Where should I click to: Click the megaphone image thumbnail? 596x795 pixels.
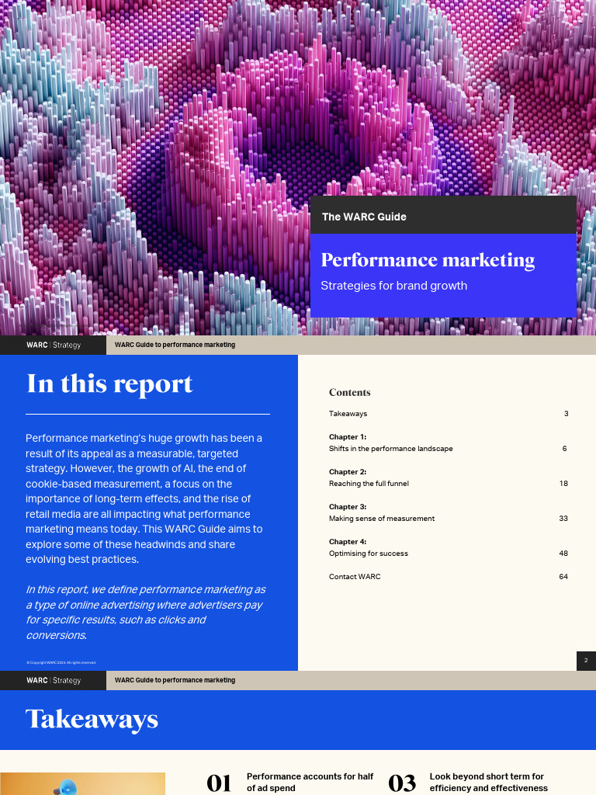[x=82, y=784]
